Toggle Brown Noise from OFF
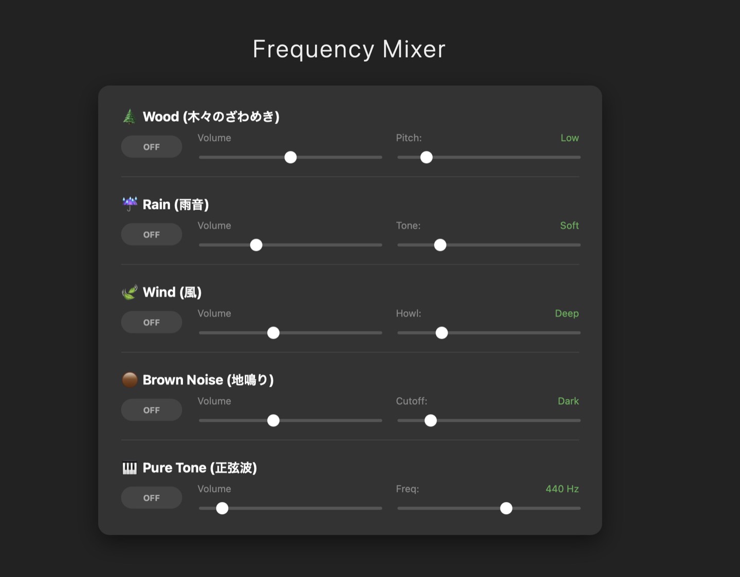Viewport: 740px width, 577px height. click(152, 410)
